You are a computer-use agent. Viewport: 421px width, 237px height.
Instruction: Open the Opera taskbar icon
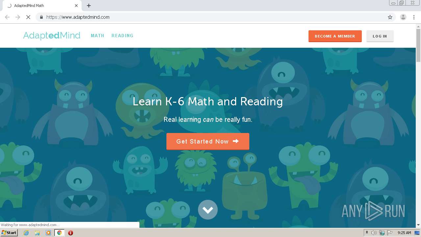pyautogui.click(x=70, y=233)
